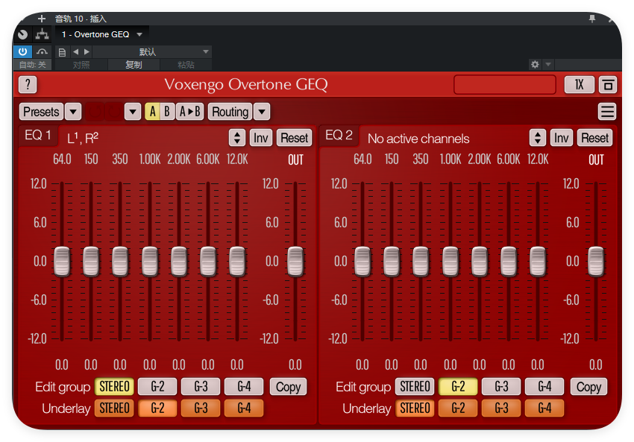Screen dimensions: 634x442
Task: Select EQ 2 Edit group STEREO
Action: click(415, 387)
